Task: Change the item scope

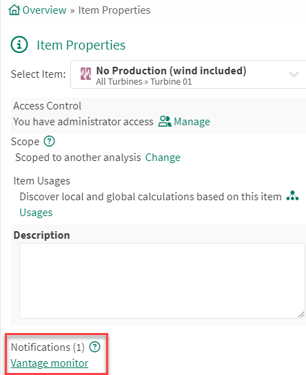Action: pyautogui.click(x=163, y=158)
